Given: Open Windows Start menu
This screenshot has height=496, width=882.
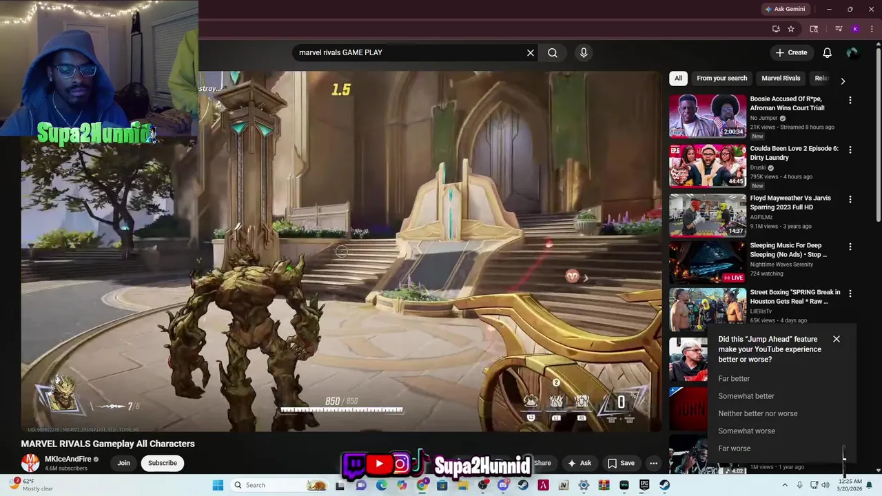Looking at the screenshot, I should point(218,485).
